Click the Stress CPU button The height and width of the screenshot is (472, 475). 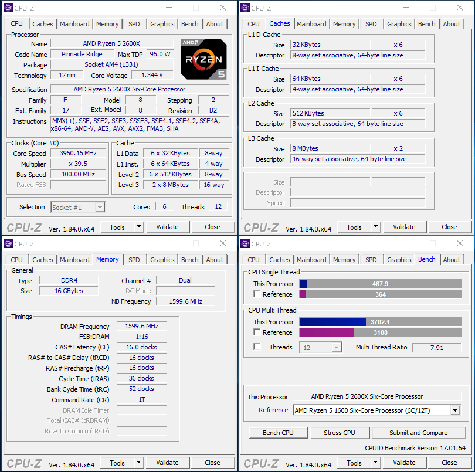[x=340, y=433]
